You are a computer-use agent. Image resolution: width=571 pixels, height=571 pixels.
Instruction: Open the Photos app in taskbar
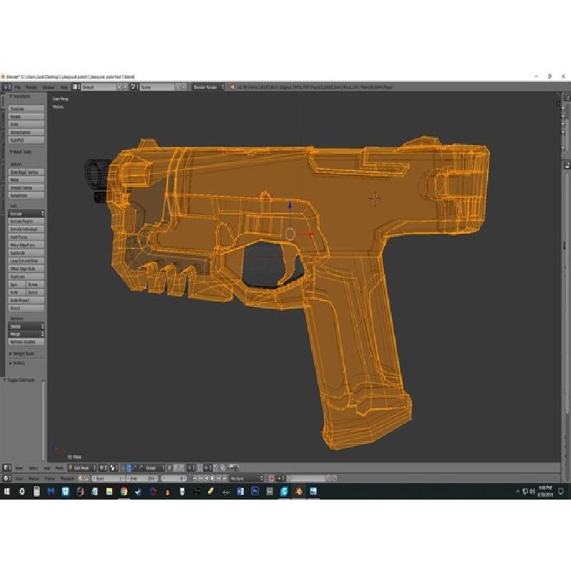pyautogui.click(x=313, y=492)
